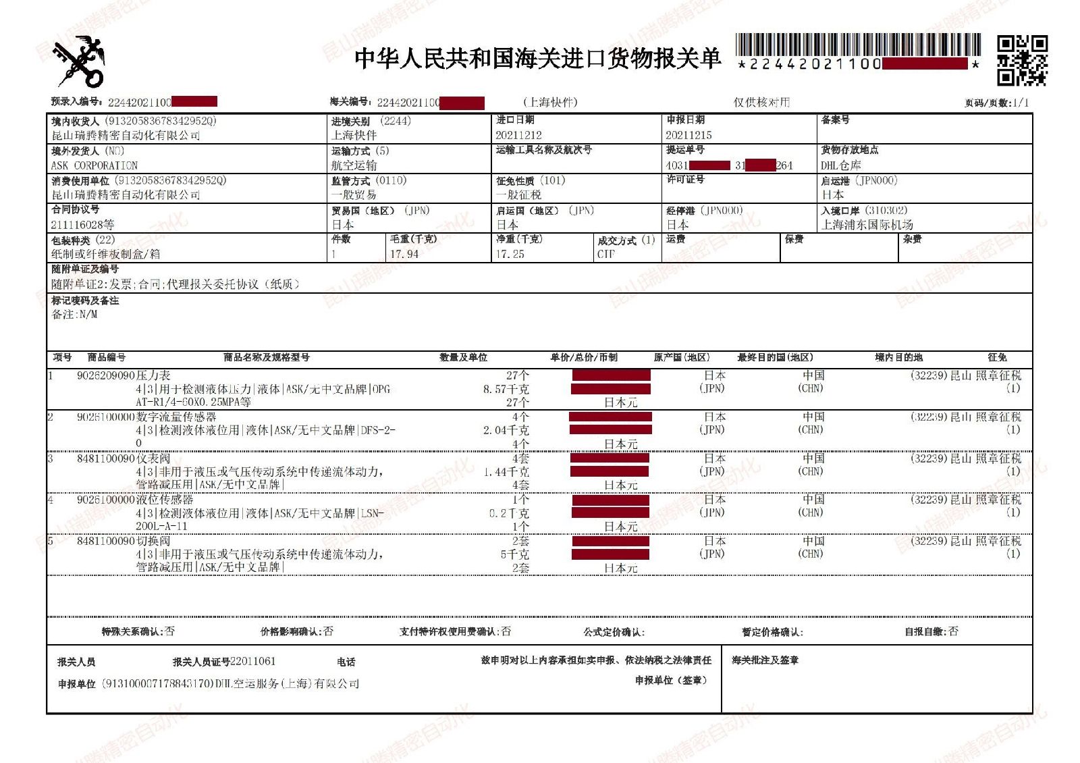Click the title 中华人民共和国海关进口货物报关单

pyautogui.click(x=537, y=59)
